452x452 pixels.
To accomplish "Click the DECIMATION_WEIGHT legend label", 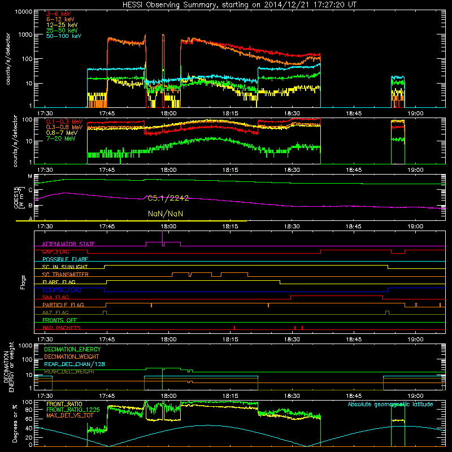I will click(x=72, y=357).
